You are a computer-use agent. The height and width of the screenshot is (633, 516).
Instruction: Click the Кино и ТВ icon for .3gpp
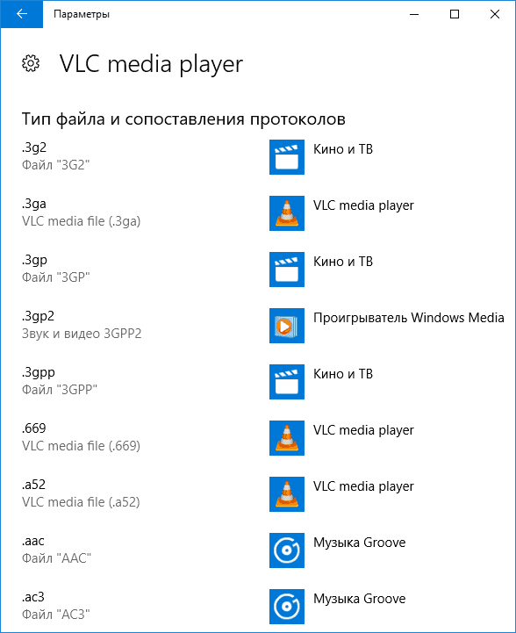tap(287, 382)
